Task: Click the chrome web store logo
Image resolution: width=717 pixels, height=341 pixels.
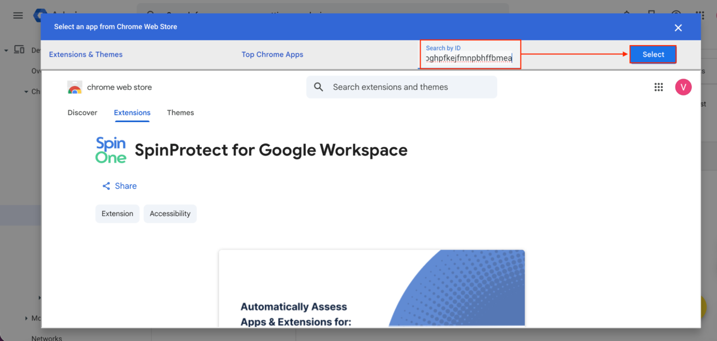Action: click(110, 87)
